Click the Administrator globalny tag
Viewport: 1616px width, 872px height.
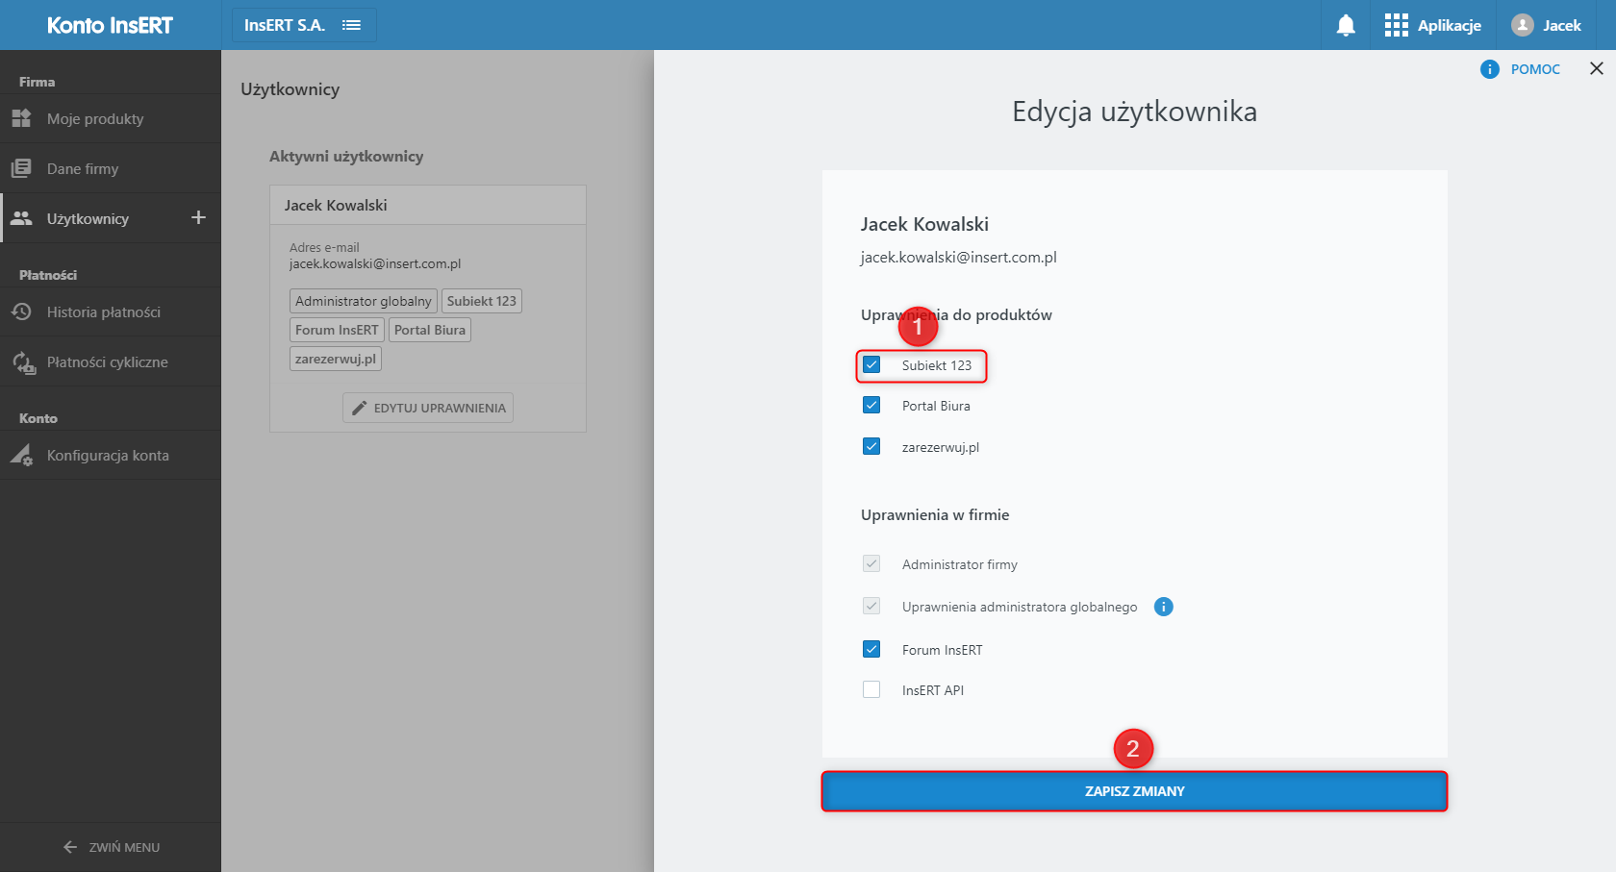point(364,301)
